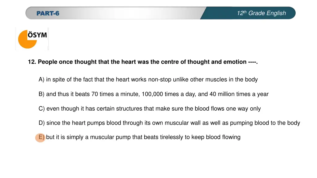Click the blank dashes ending the question
317x178 pixels.
[253, 62]
